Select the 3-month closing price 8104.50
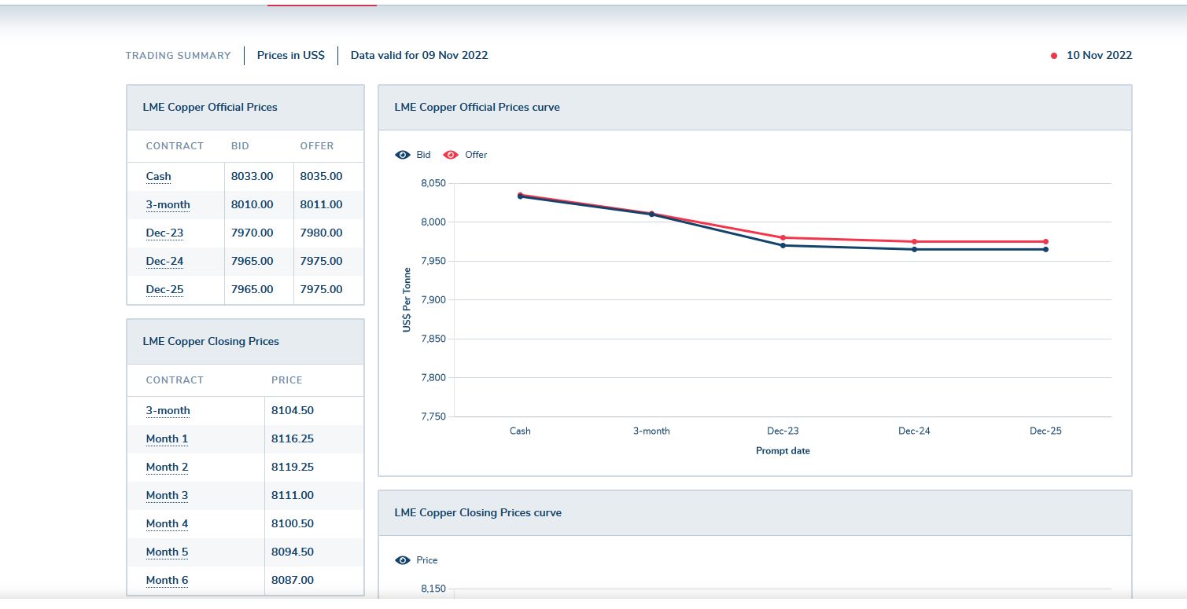This screenshot has width=1187, height=609. pos(293,411)
